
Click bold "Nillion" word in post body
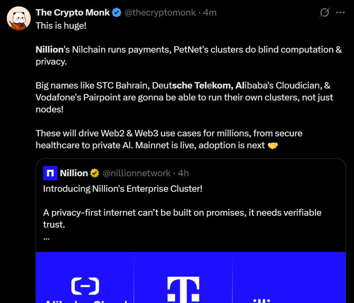coord(49,50)
